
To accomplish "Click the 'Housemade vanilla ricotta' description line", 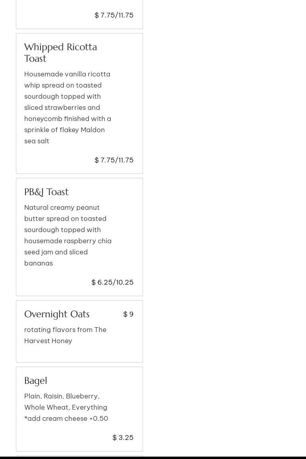I will [67, 74].
